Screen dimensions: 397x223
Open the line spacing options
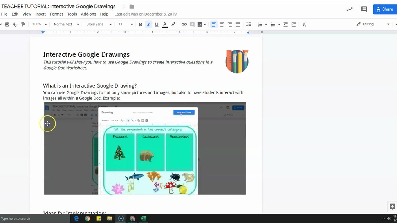point(249,24)
